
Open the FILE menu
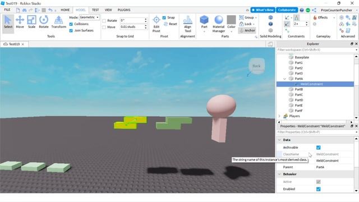point(7,10)
